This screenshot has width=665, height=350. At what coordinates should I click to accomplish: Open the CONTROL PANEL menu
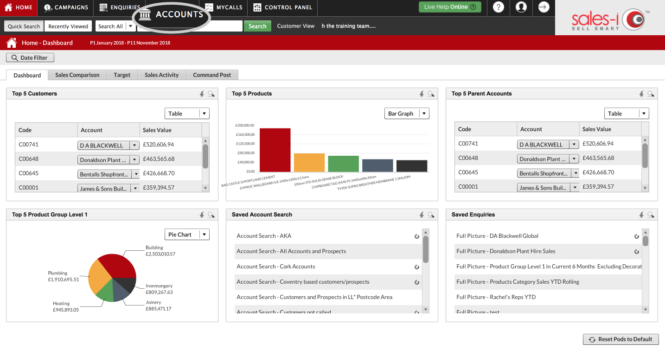pos(283,7)
